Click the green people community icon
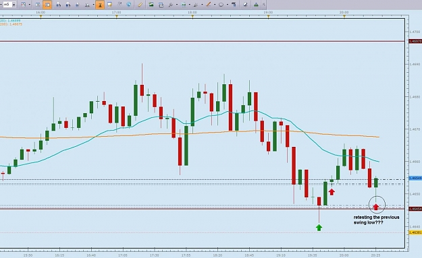Screen dimensions: 422x258 [x=256, y=5]
